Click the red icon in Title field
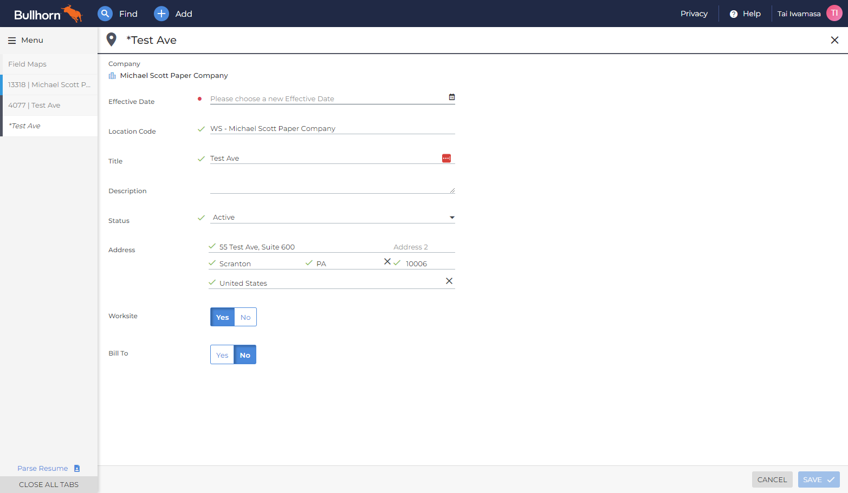 pyautogui.click(x=446, y=158)
